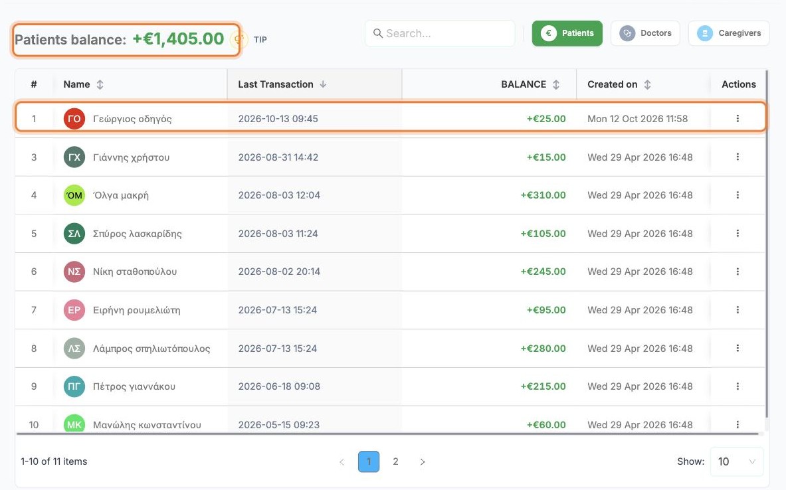Open actions menu for Γεώργιος οδηγός
Screen dimensions: 786x490
click(x=737, y=118)
